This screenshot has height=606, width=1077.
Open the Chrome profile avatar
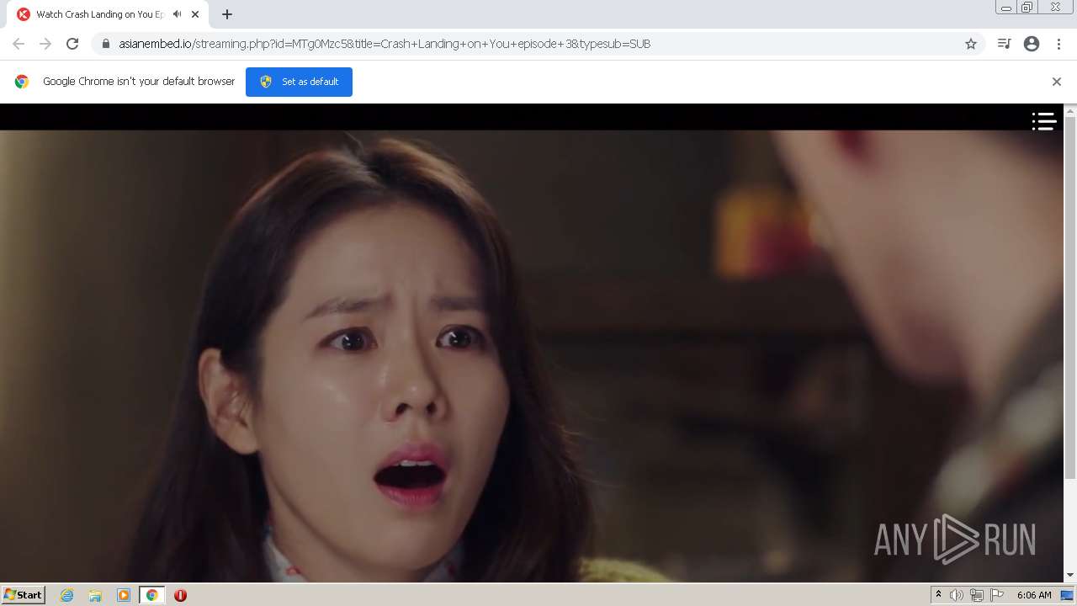point(1032,44)
